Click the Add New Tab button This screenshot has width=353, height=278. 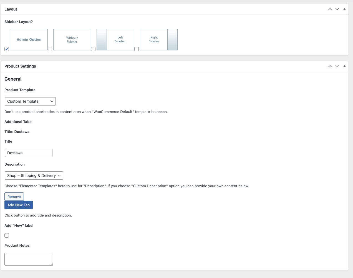(19, 205)
